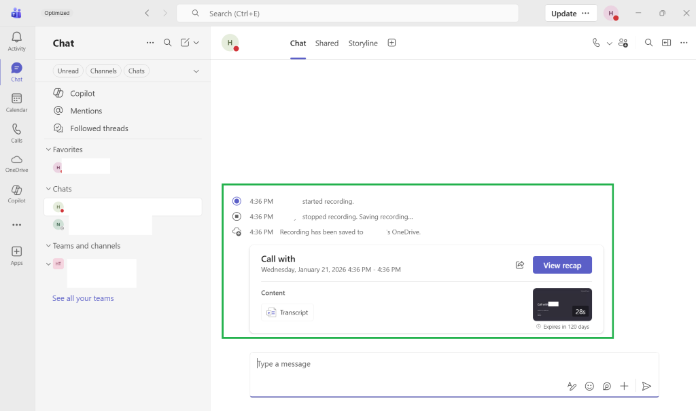Add a tab with the plus icon
Viewport: 696px width, 411px height.
point(391,43)
